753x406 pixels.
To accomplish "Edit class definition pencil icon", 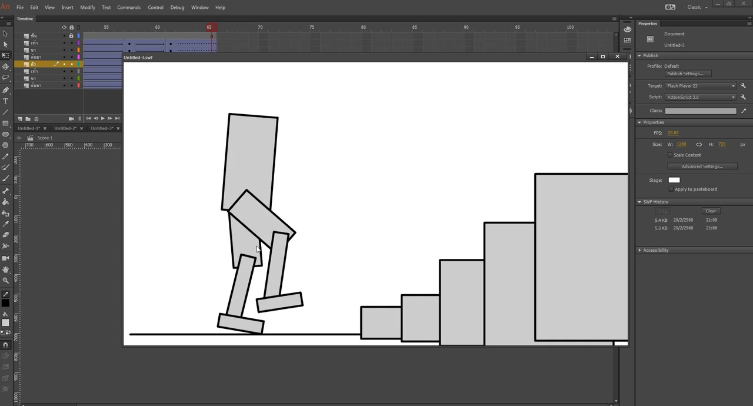I will [x=744, y=111].
